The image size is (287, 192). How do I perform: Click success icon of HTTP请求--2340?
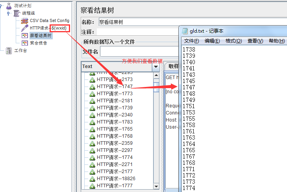tap(92, 115)
